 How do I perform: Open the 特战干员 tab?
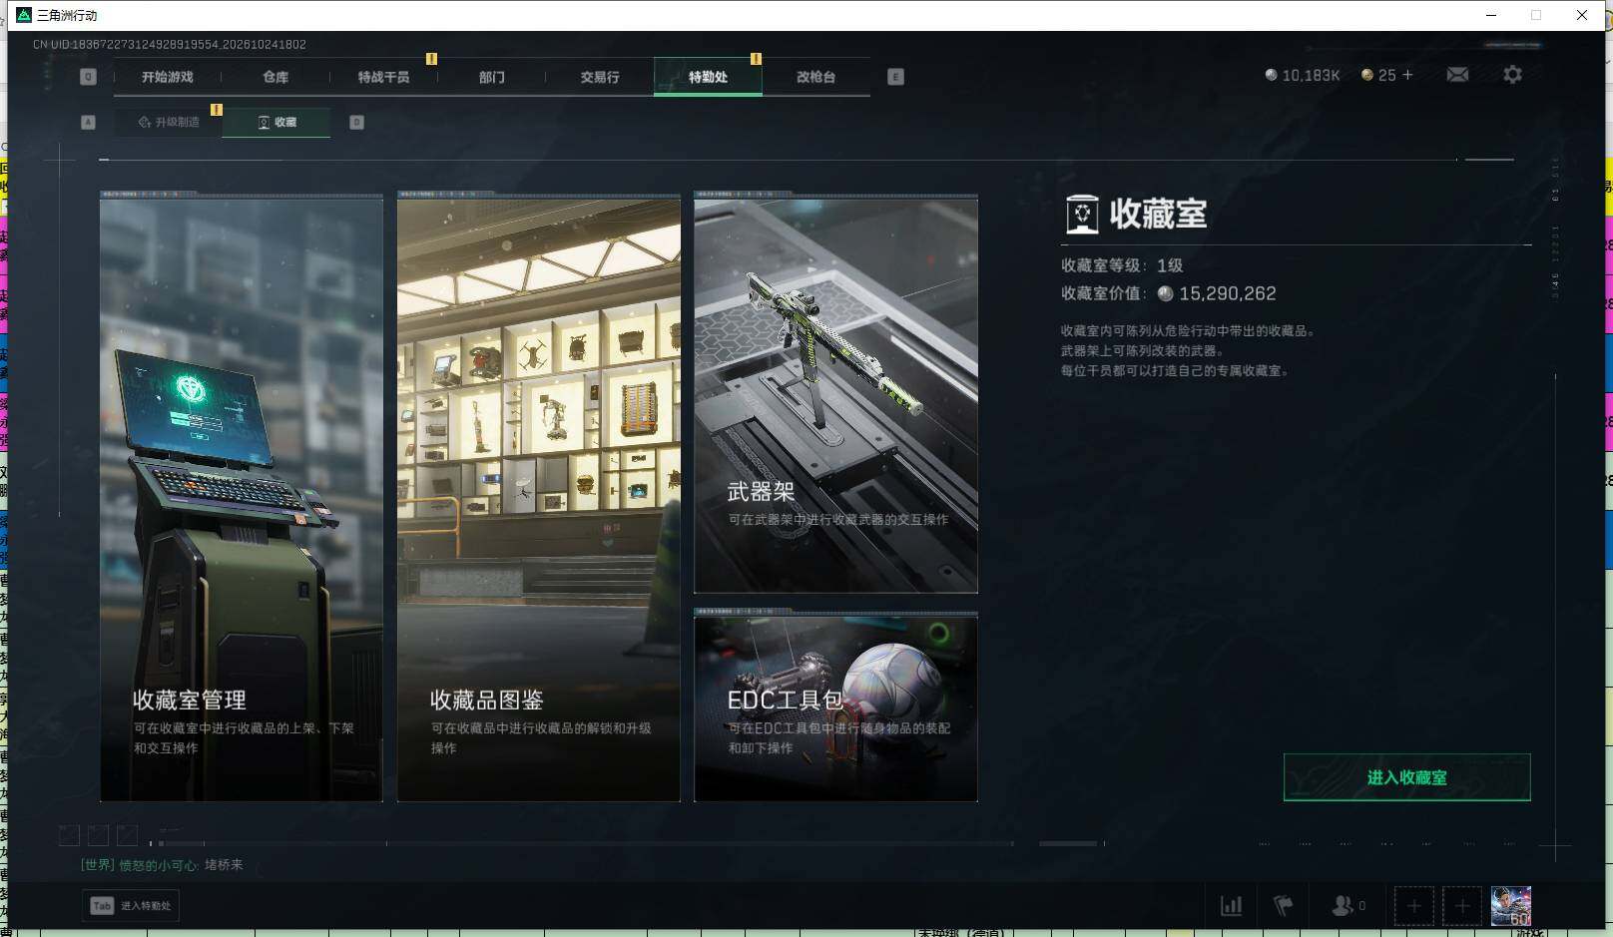[383, 77]
